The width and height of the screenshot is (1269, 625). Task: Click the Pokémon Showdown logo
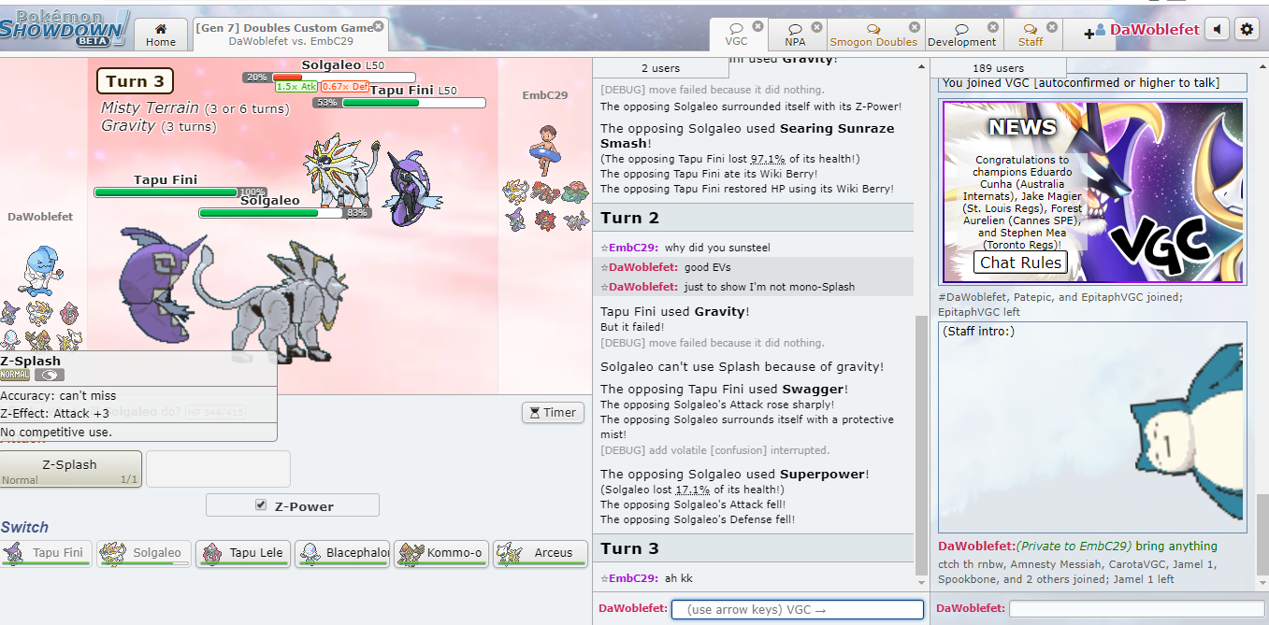click(64, 26)
